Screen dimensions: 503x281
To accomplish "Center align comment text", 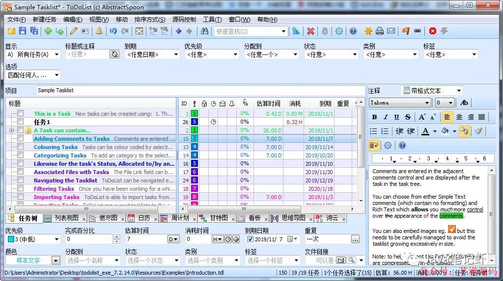I will pyautogui.click(x=459, y=117).
